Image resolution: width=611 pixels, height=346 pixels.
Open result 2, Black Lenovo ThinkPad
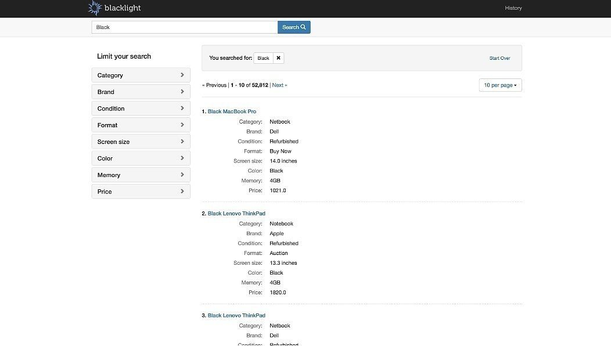[236, 214]
